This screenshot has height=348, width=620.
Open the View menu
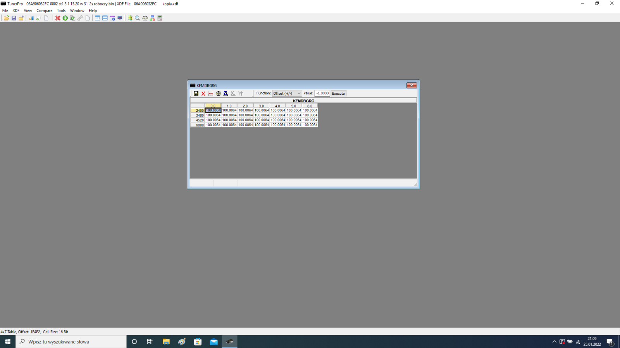pyautogui.click(x=28, y=10)
